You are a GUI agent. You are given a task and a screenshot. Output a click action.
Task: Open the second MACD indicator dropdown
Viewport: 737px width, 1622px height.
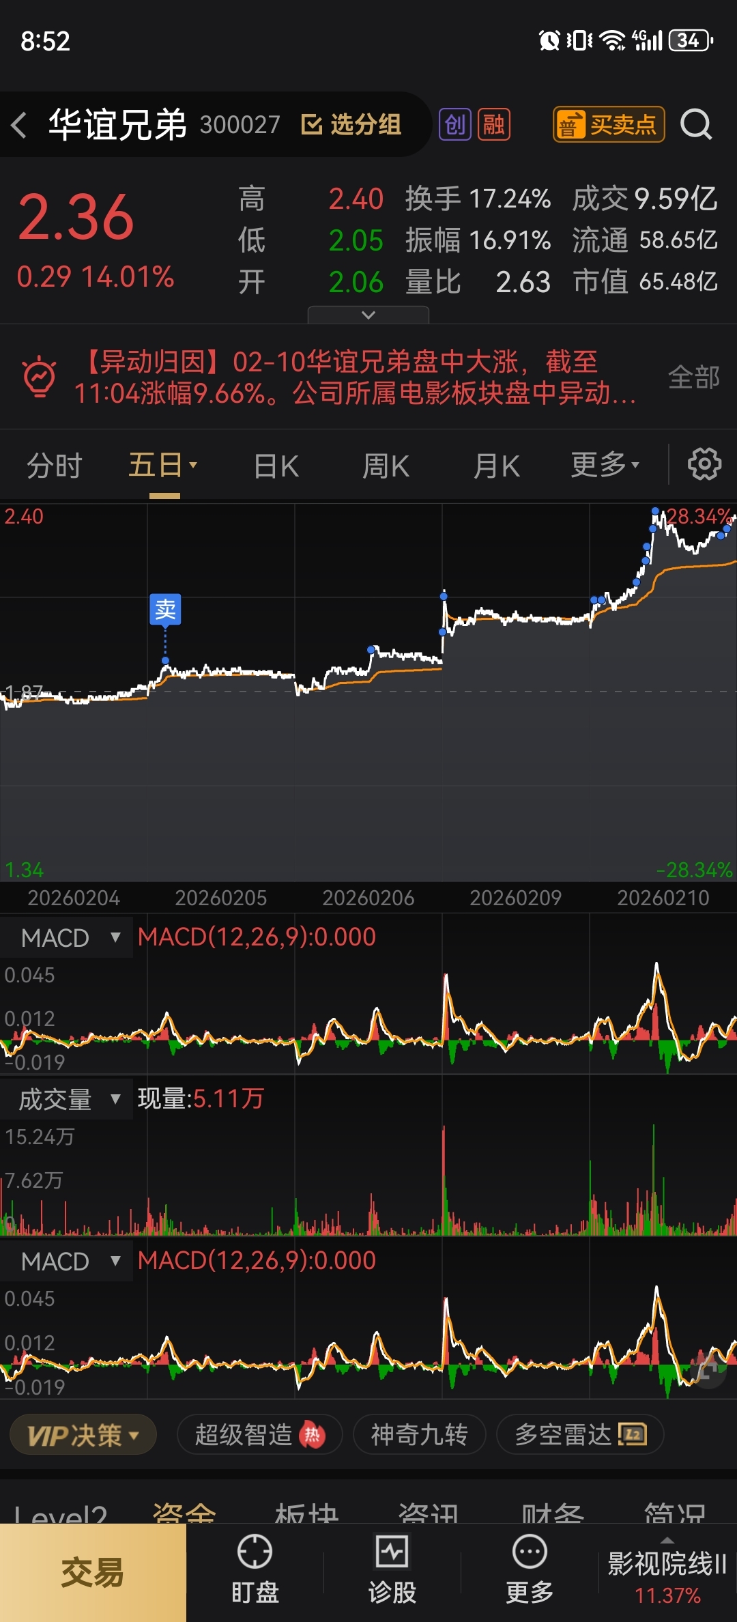[68, 1261]
